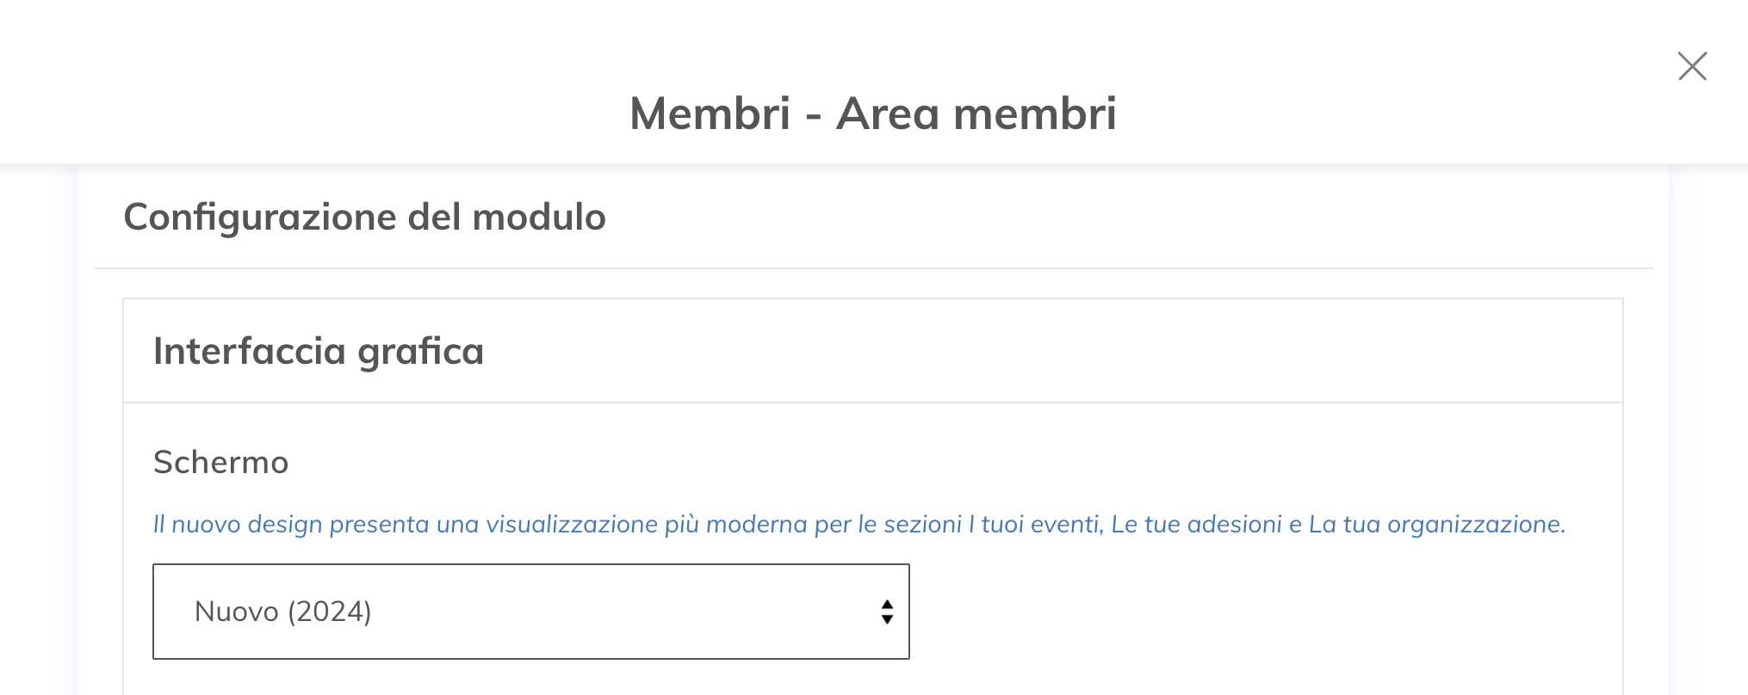Select the "Interfaccia grafica" section header
Screen dimensions: 1748x695
(318, 351)
